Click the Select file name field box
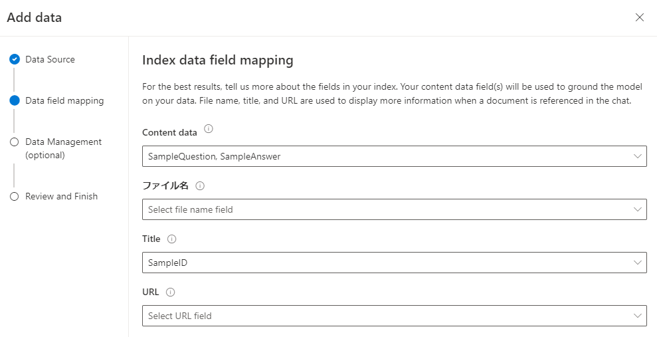 pos(385,209)
